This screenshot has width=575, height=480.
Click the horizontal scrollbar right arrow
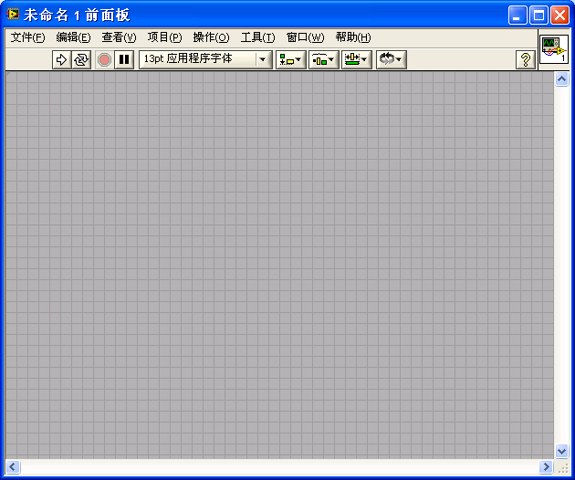[546, 467]
